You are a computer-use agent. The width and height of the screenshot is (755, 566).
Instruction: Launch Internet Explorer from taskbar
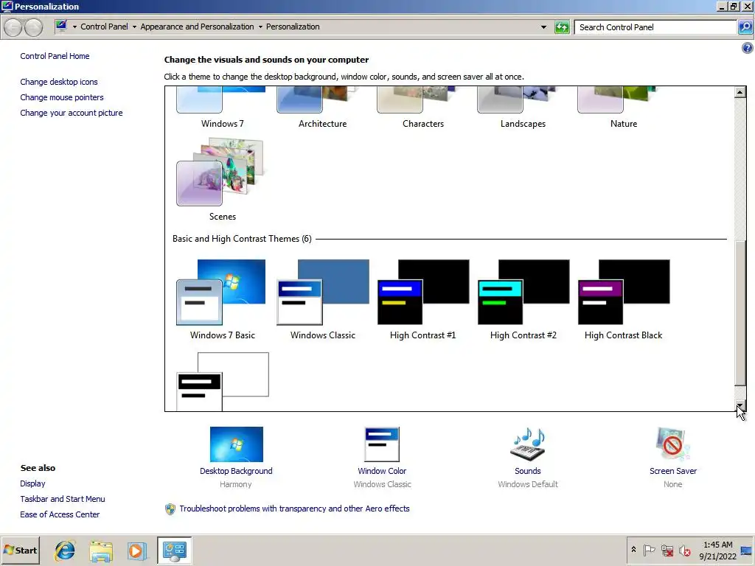click(65, 550)
